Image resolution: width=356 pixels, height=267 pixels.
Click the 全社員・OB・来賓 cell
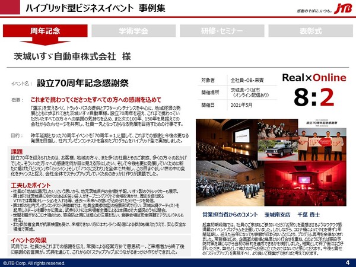click(247, 80)
